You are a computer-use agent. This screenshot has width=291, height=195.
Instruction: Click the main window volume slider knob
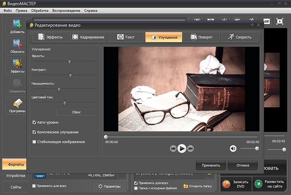284,150
